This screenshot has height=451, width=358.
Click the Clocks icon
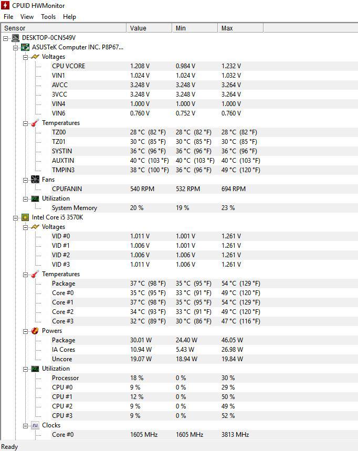35,425
